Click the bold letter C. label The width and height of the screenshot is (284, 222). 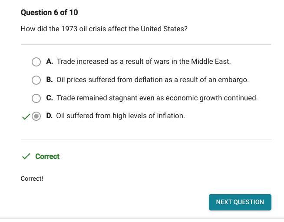coord(50,98)
